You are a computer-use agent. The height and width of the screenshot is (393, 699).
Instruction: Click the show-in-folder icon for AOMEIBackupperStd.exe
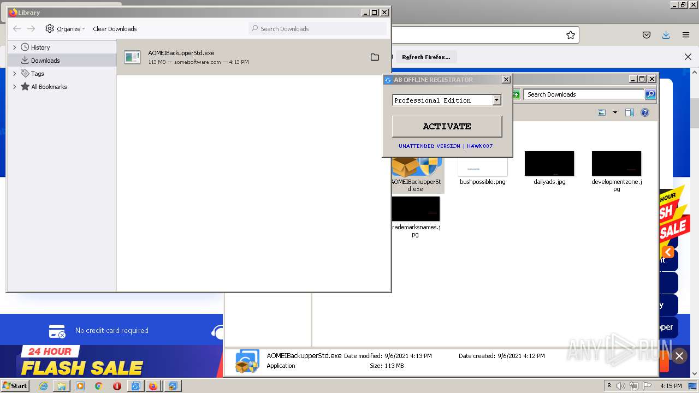tap(375, 57)
